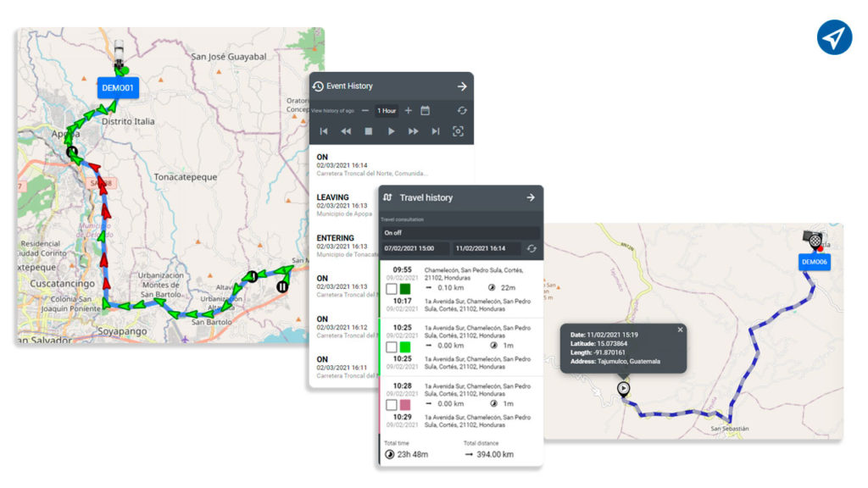Check the 10:28 trip checkbox

click(392, 405)
